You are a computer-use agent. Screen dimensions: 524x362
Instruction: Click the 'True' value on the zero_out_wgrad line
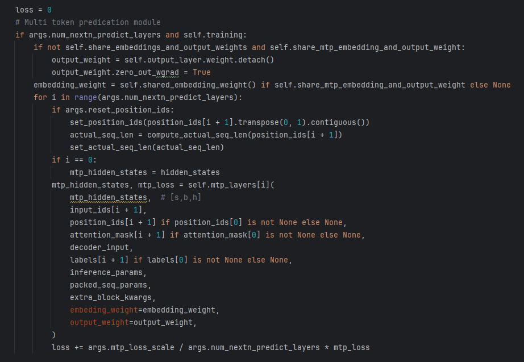202,73
